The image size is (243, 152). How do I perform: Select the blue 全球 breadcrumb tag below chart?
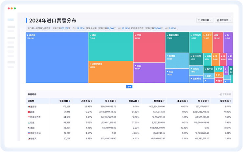(x=129, y=87)
